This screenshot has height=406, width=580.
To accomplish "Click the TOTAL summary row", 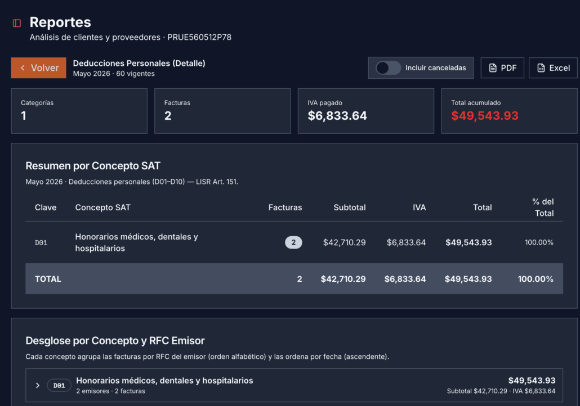I will (x=294, y=279).
